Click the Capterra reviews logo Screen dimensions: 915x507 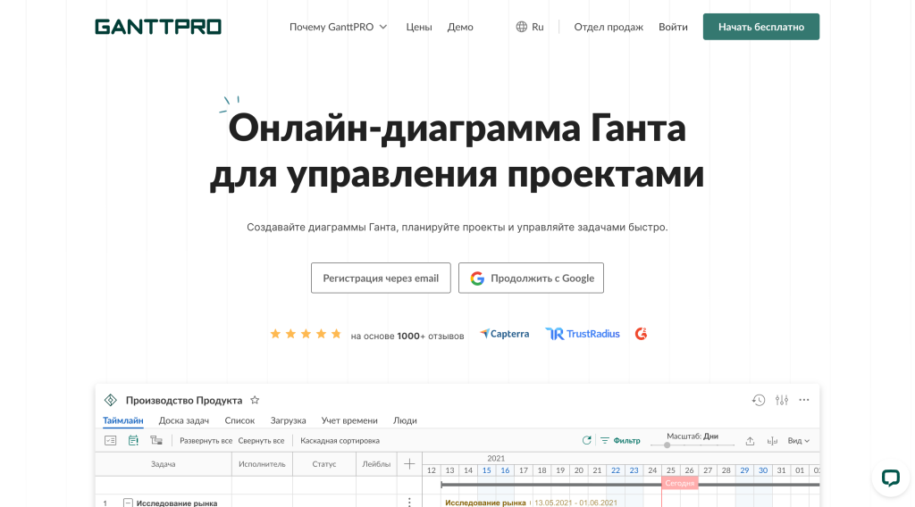click(505, 334)
